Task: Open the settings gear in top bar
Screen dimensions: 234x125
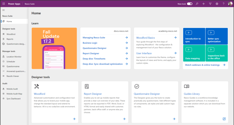Action: click(x=217, y=4)
